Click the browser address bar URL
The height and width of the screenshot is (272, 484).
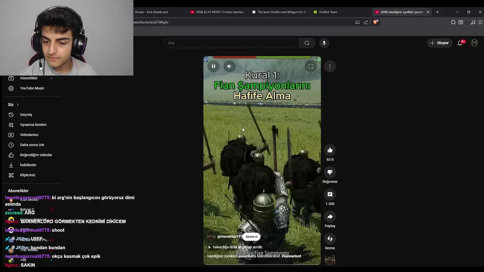click(x=151, y=22)
